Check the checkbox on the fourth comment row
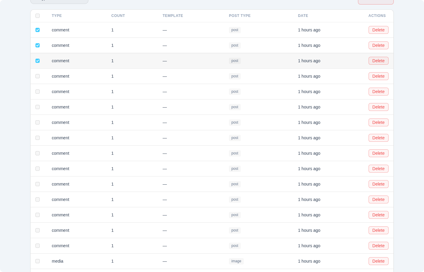This screenshot has height=272, width=424. pos(38,76)
